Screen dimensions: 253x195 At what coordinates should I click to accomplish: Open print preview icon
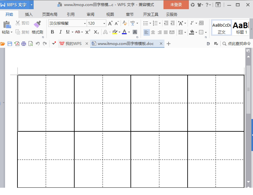[x=31, y=44]
